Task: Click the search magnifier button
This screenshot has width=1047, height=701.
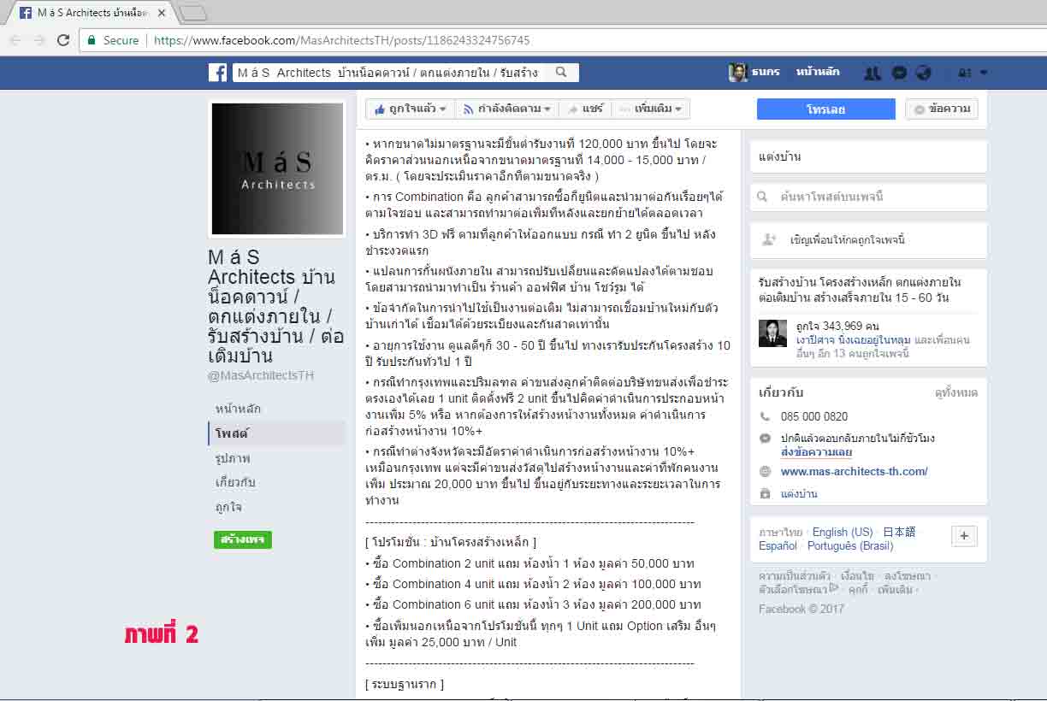Action: 561,73
